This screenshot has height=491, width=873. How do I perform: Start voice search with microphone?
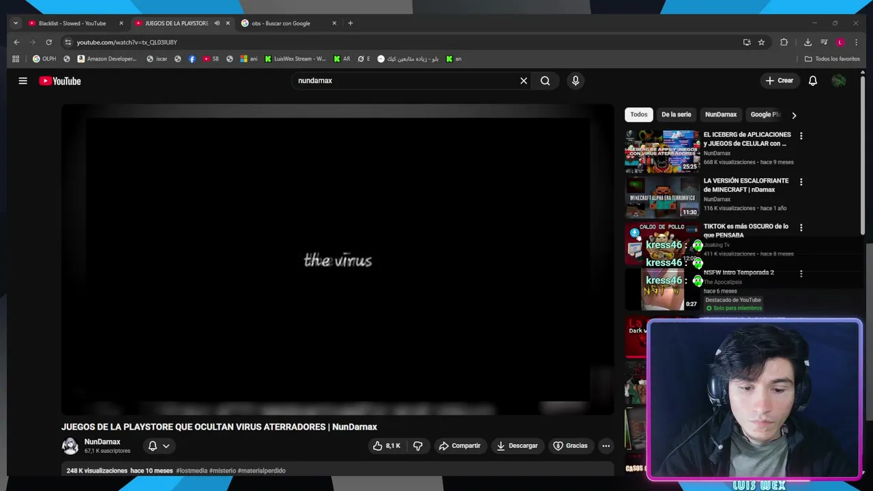pos(575,80)
